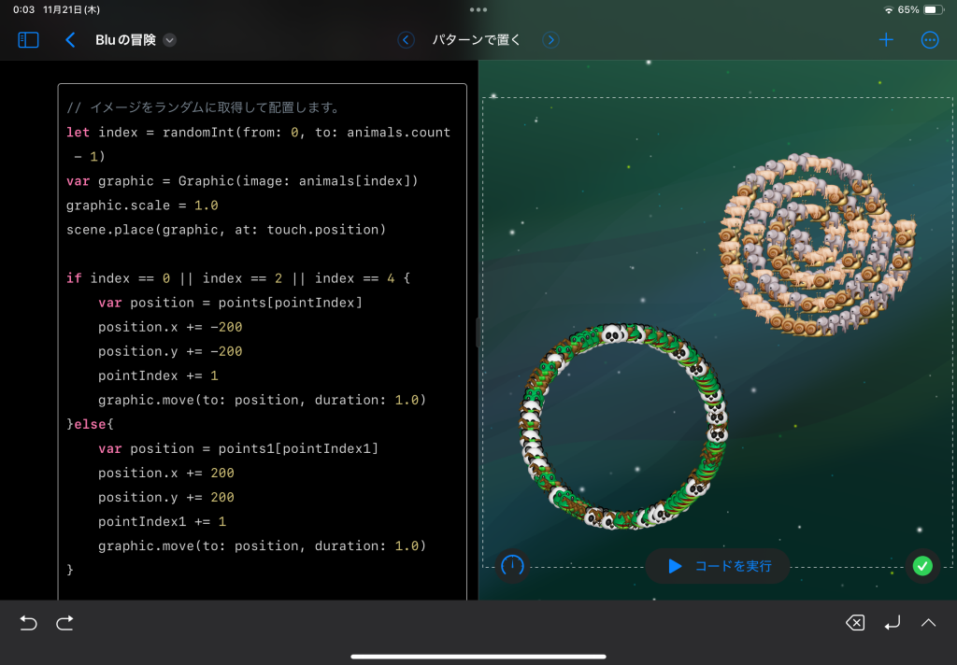Open the パターンで置く page title
Viewport: 957px width, 665px height.
[x=478, y=40]
